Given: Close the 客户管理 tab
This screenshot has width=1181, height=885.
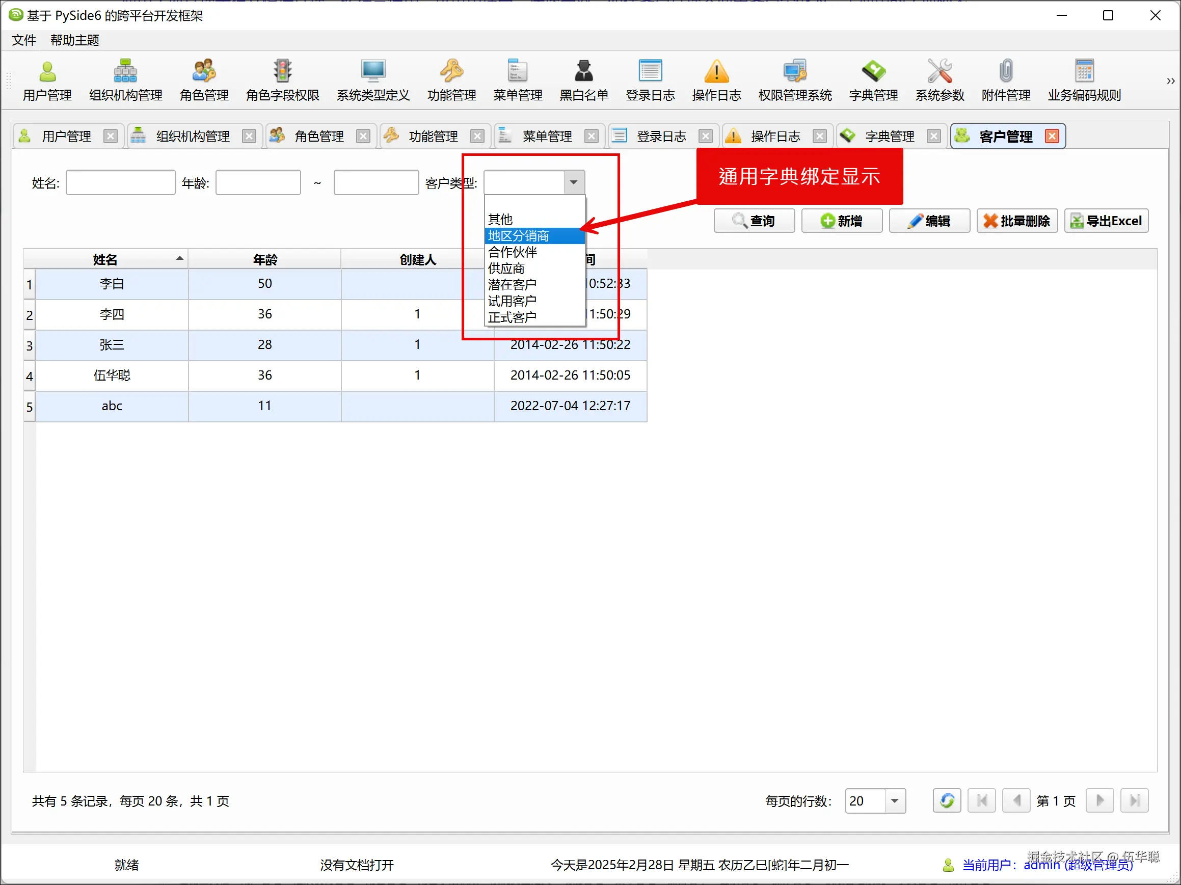Looking at the screenshot, I should coord(1051,137).
